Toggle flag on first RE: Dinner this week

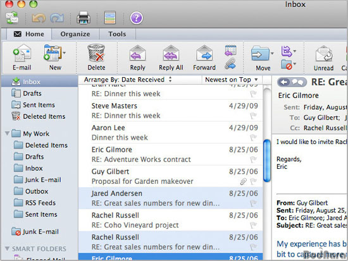coord(253,94)
